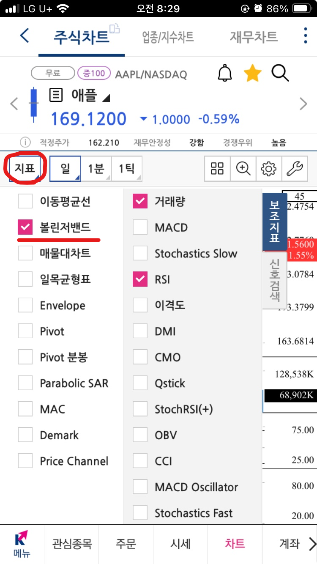The height and width of the screenshot is (564, 317).
Task: Open the 1분 minute interval dropdown
Action: point(96,169)
